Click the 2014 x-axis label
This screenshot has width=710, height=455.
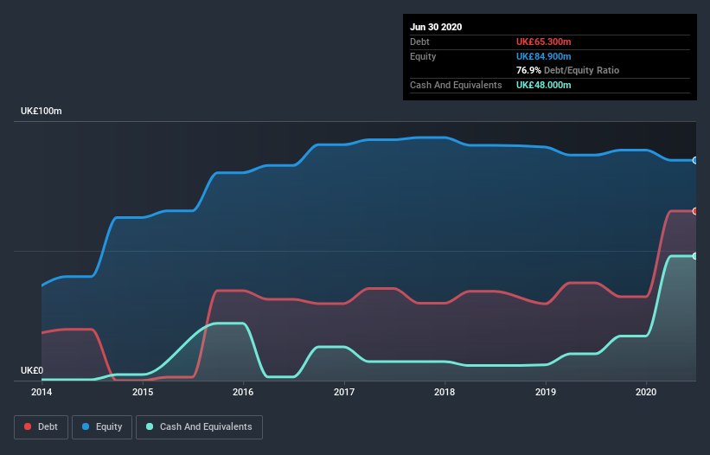[x=42, y=392]
